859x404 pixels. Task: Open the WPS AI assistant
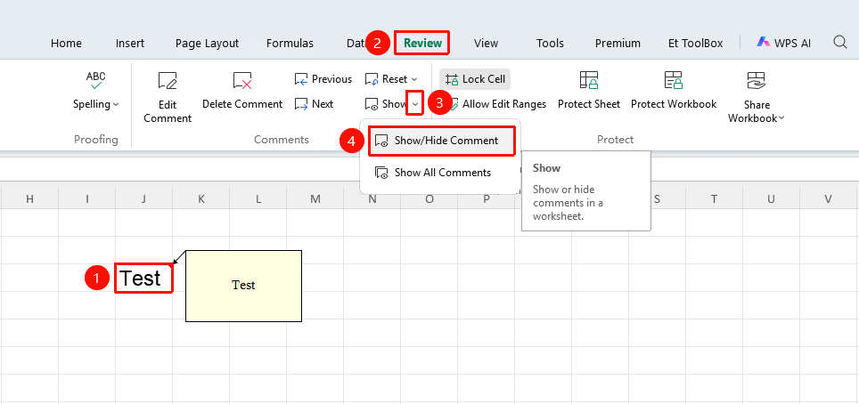783,44
